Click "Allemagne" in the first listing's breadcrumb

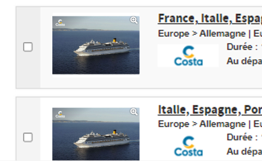222,34
